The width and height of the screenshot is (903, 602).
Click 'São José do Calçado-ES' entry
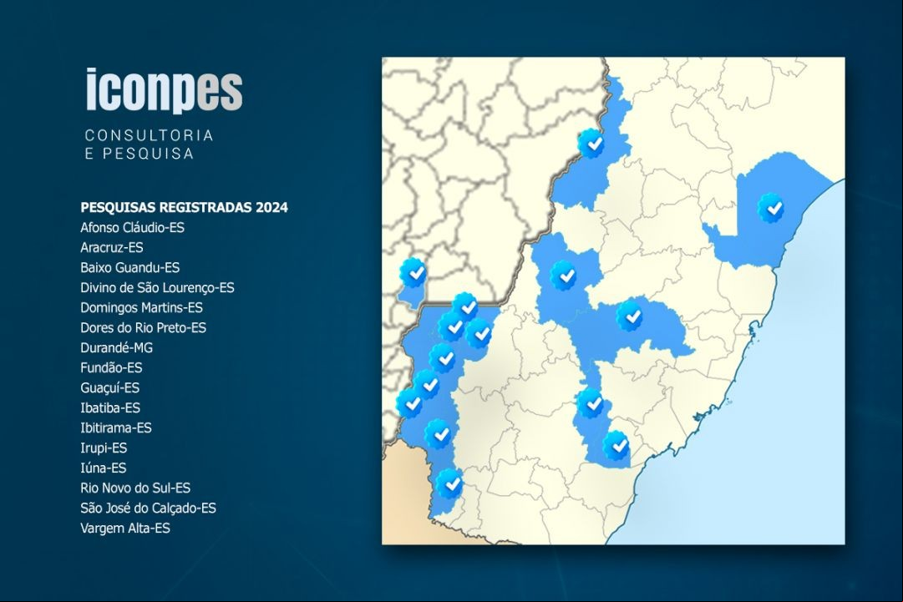coord(148,508)
